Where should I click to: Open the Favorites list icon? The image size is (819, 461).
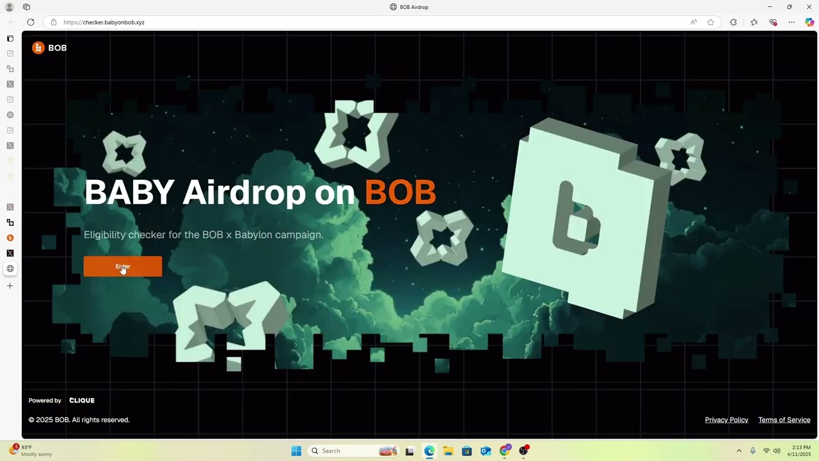754,22
